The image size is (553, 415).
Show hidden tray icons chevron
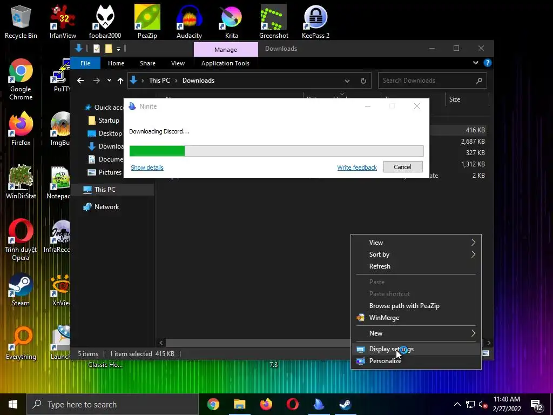pyautogui.click(x=457, y=404)
